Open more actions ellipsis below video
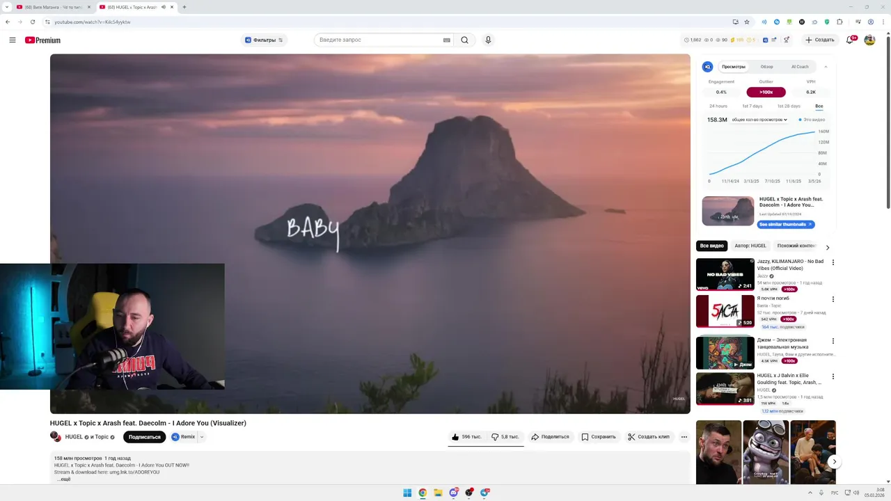Viewport: 891px width, 501px height. pyautogui.click(x=684, y=437)
